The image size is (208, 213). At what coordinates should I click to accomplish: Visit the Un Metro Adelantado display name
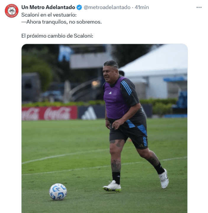pos(48,7)
